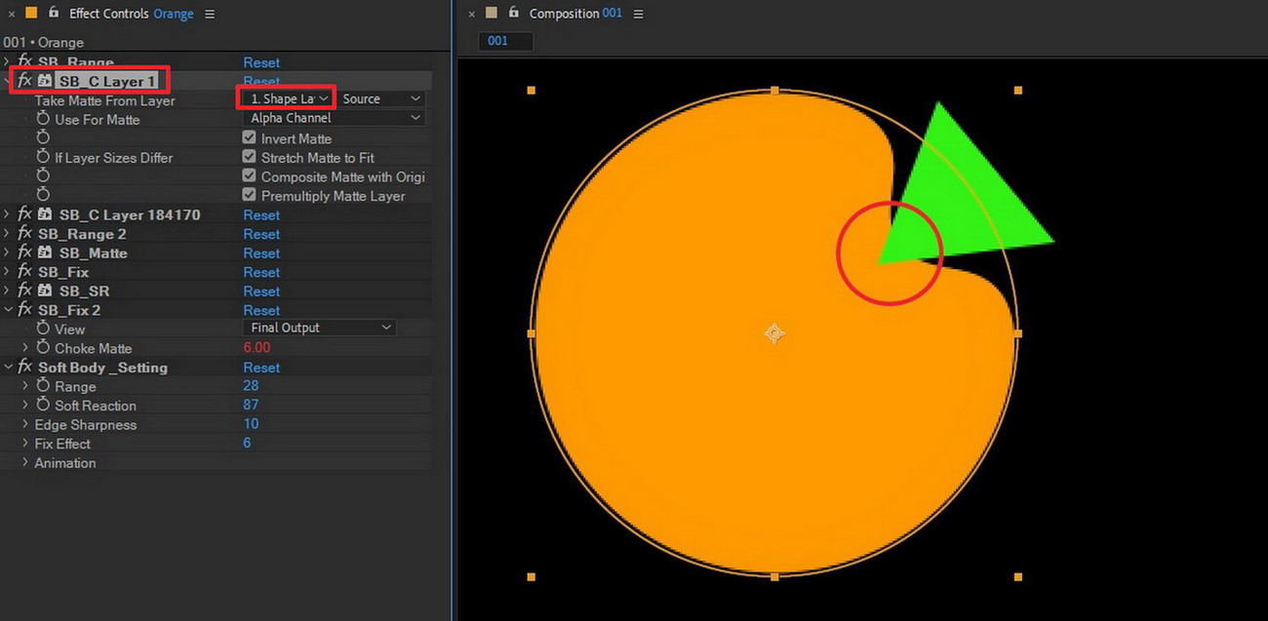Reset the SB_Fix 2 effect
The image size is (1268, 621).
(261, 310)
